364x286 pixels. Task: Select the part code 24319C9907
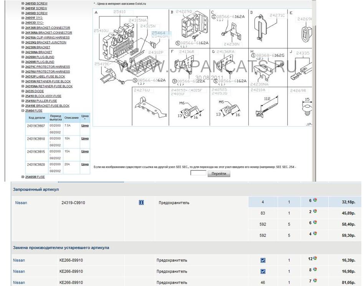coord(36,126)
